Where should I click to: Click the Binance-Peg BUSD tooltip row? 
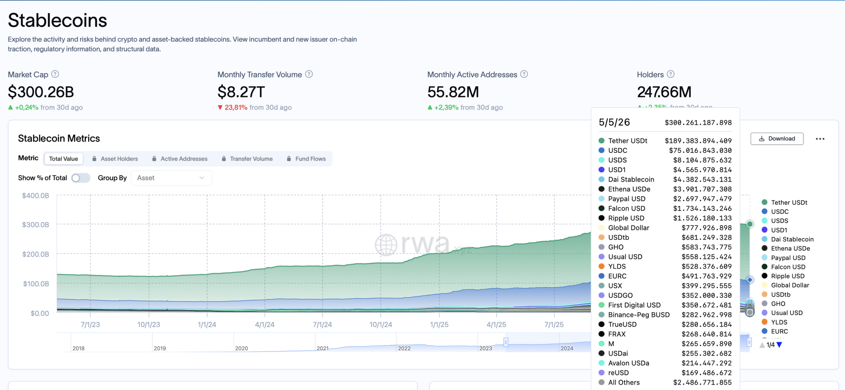coord(665,315)
